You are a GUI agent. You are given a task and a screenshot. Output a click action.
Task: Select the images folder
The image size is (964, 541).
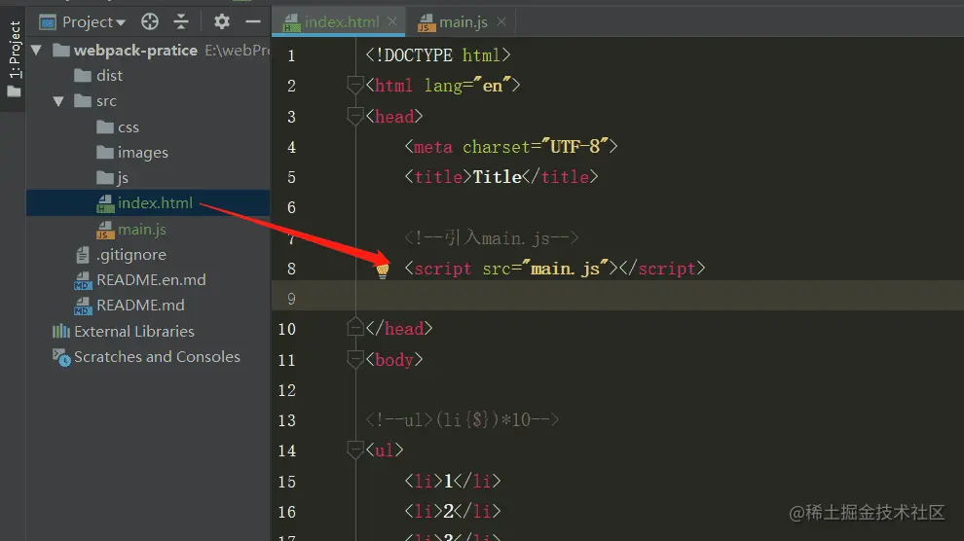(142, 153)
